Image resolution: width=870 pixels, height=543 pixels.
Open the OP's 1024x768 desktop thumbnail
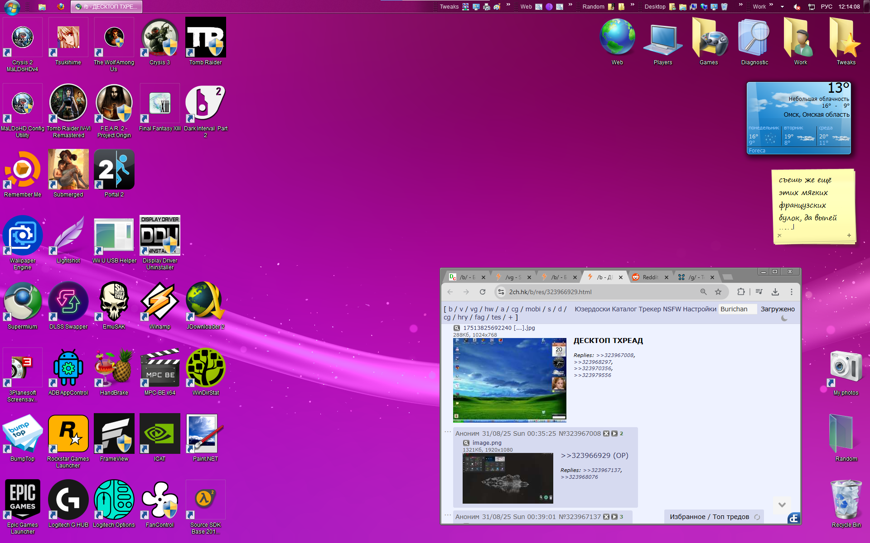click(x=510, y=380)
